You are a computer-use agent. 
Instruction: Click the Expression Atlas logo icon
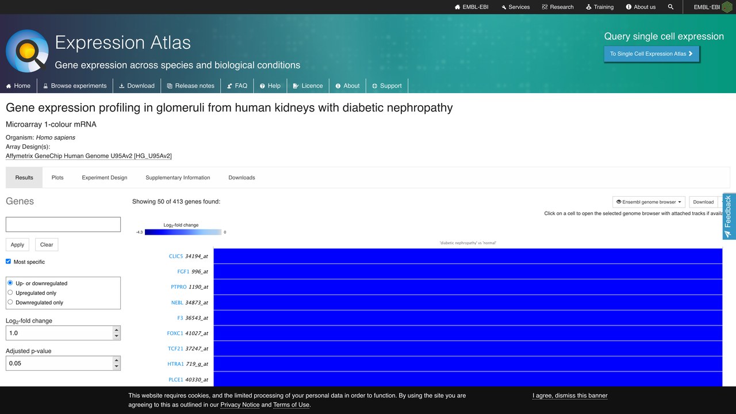(27, 51)
